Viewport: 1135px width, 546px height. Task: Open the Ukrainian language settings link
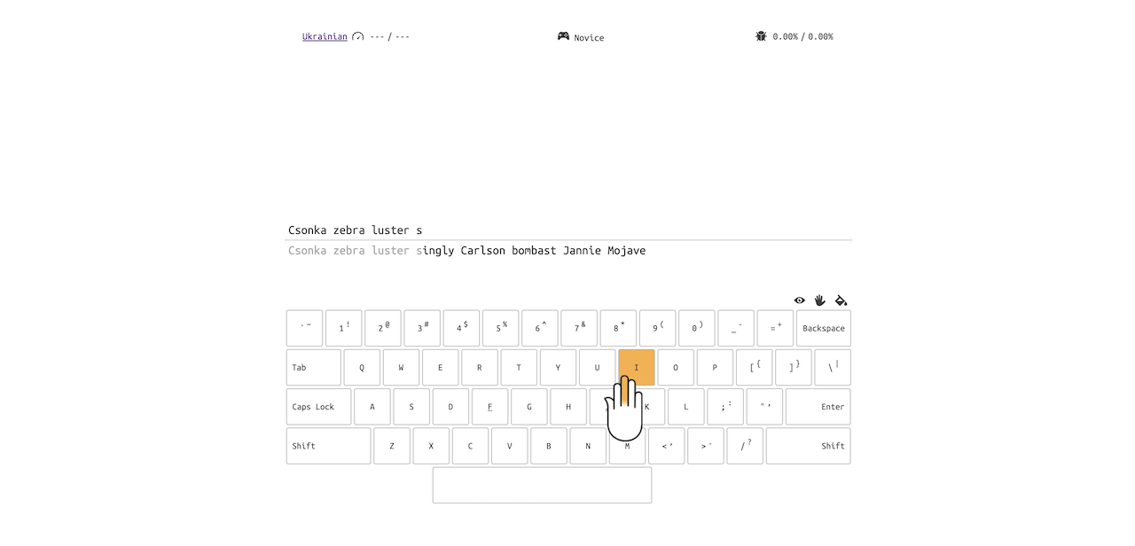coord(325,36)
